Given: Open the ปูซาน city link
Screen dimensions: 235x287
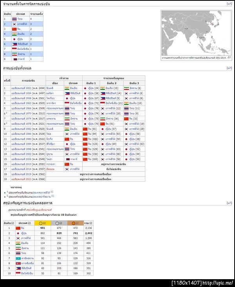Looking at the screenshot, I should 49,154.
